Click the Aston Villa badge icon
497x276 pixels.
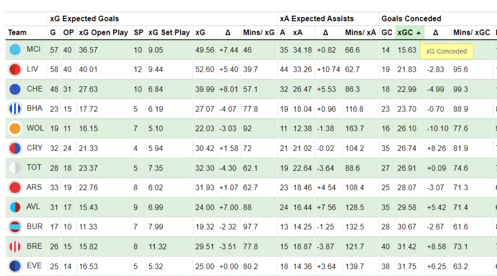pyautogui.click(x=15, y=207)
